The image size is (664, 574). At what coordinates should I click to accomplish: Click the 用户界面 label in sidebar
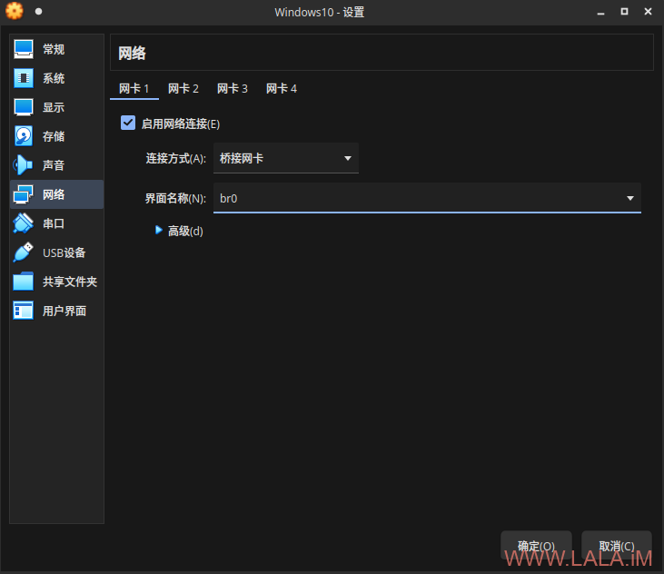[x=64, y=311]
